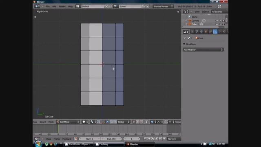Open the Select menu in the 3D view header
Image resolution: width=261 pixels, height=147 pixels.
[x=42, y=122]
